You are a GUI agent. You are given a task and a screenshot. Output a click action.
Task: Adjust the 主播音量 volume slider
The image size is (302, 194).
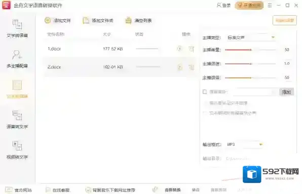point(250,50)
